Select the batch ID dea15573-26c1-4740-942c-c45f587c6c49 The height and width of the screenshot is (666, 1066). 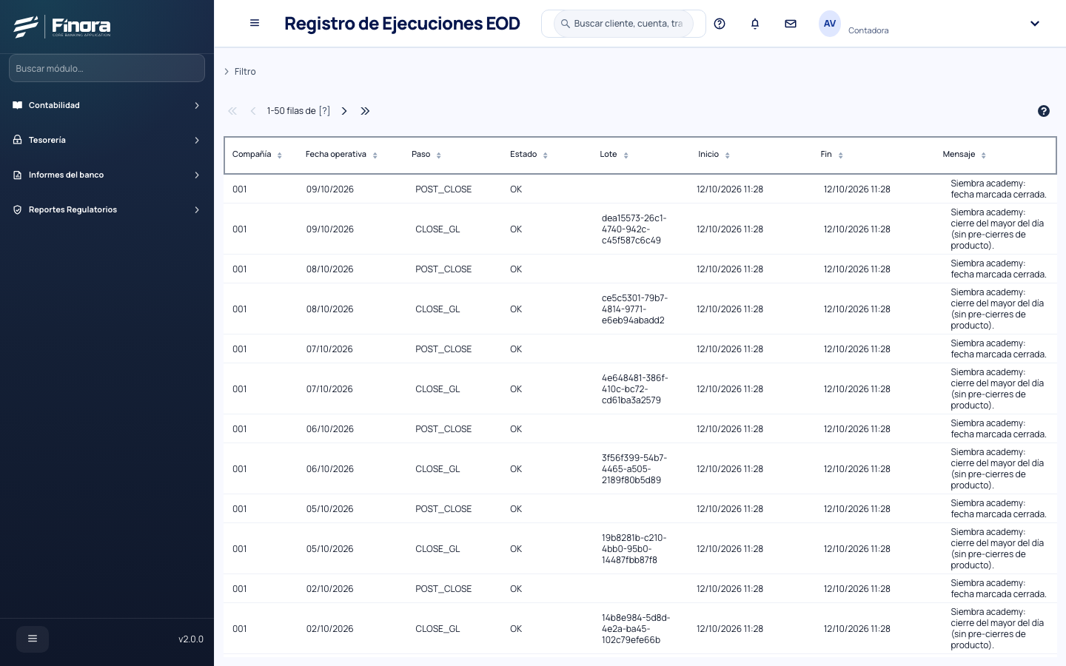pyautogui.click(x=634, y=229)
